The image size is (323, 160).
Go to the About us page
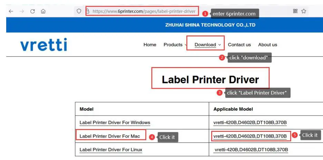tap(267, 45)
